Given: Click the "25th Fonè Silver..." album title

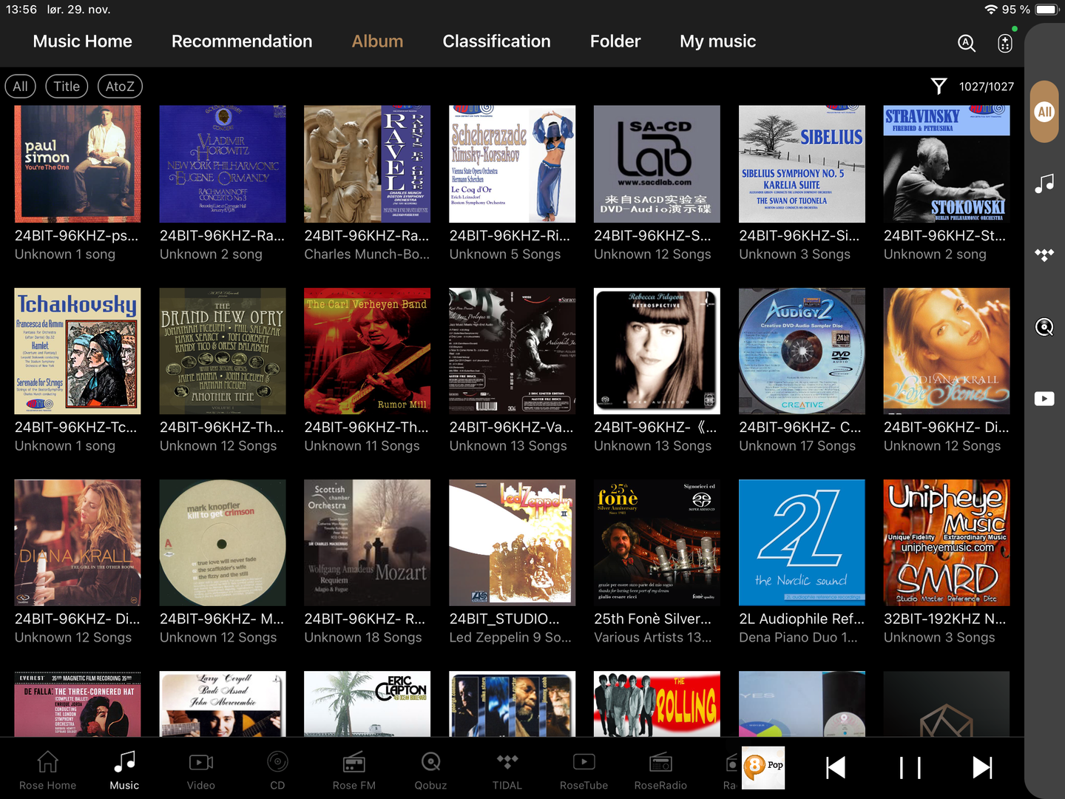Looking at the screenshot, I should [652, 618].
